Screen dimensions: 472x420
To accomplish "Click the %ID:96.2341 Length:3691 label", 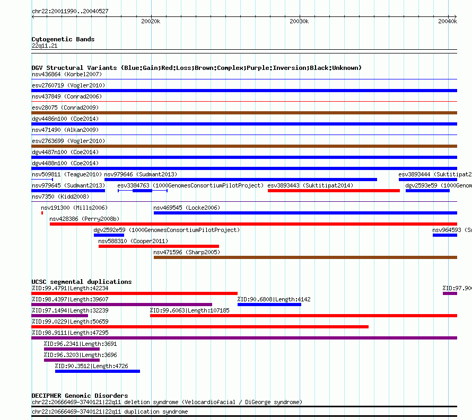I will tap(81, 344).
